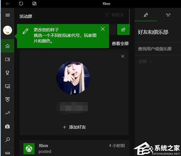Open My Games from the sidebar

(x=8, y=59)
